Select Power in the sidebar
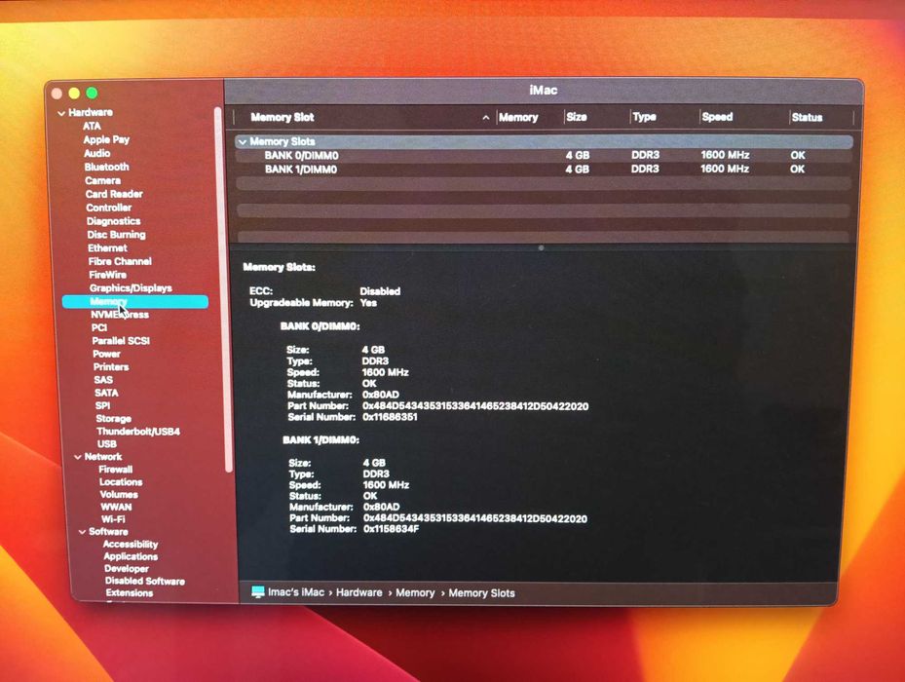The width and height of the screenshot is (905, 682). point(106,354)
